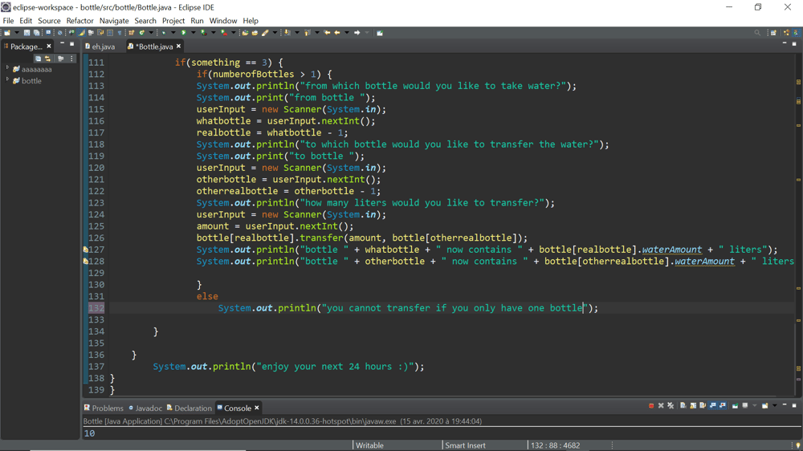
Task: Click the Pin Console icon
Action: point(735,406)
